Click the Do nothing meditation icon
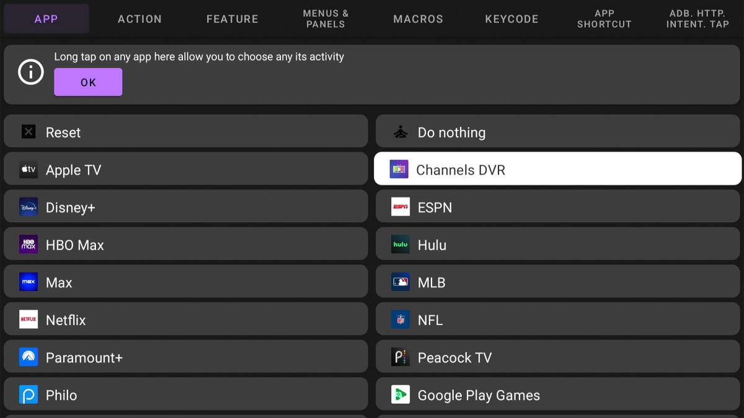 401,132
